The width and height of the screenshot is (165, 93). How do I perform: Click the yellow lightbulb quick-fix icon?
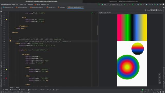click(x=10, y=41)
